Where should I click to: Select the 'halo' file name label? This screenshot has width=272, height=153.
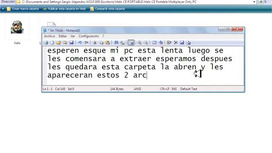pos(17,43)
